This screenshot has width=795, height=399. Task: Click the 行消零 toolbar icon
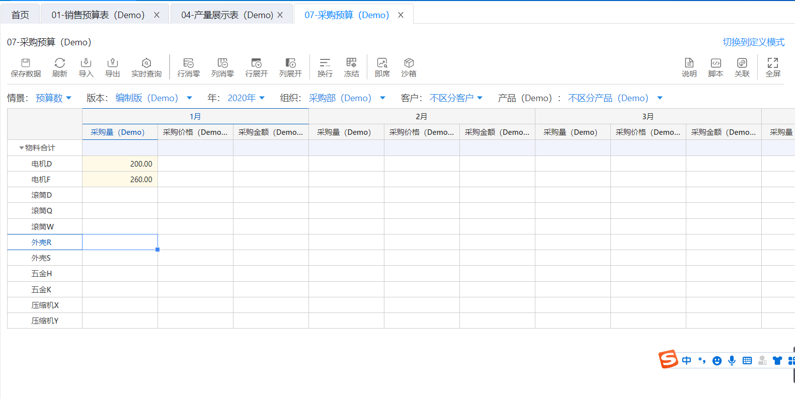coord(188,67)
